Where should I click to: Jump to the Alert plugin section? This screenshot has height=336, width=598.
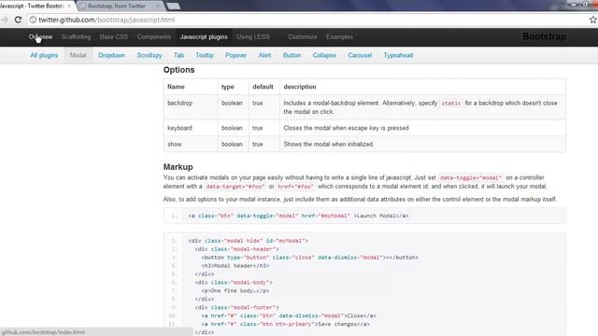click(264, 55)
